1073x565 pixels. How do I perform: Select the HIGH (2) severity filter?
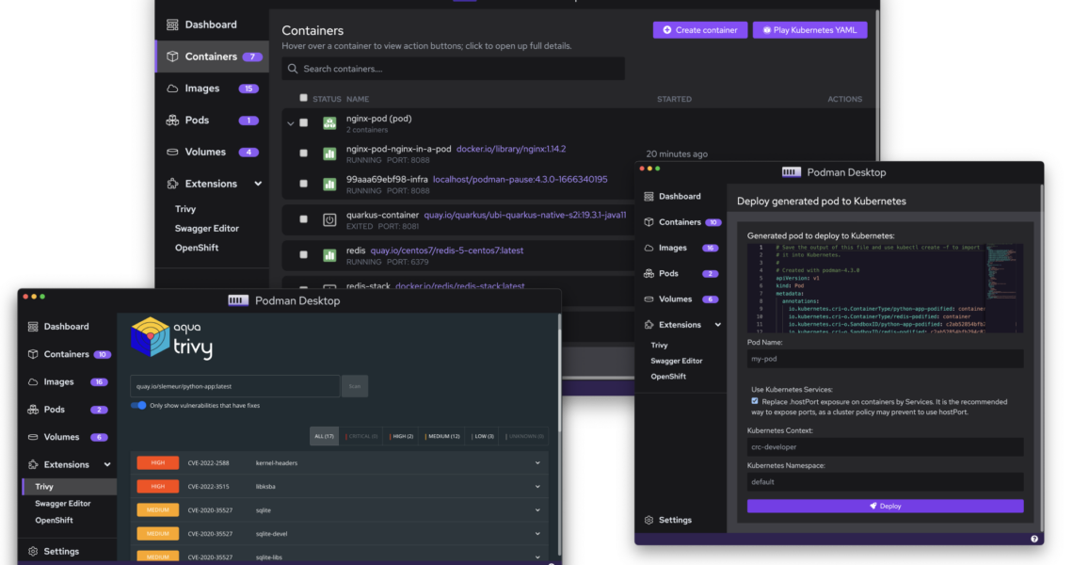point(401,436)
